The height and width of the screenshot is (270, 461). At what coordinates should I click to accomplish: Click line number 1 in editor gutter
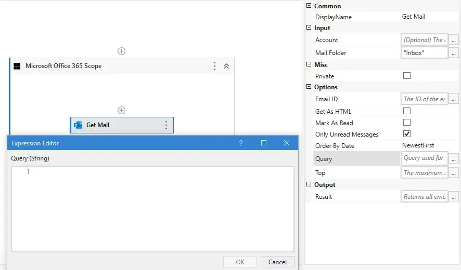28,172
